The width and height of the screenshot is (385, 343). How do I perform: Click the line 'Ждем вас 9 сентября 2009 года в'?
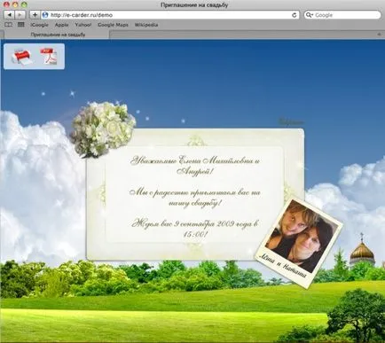(195, 223)
